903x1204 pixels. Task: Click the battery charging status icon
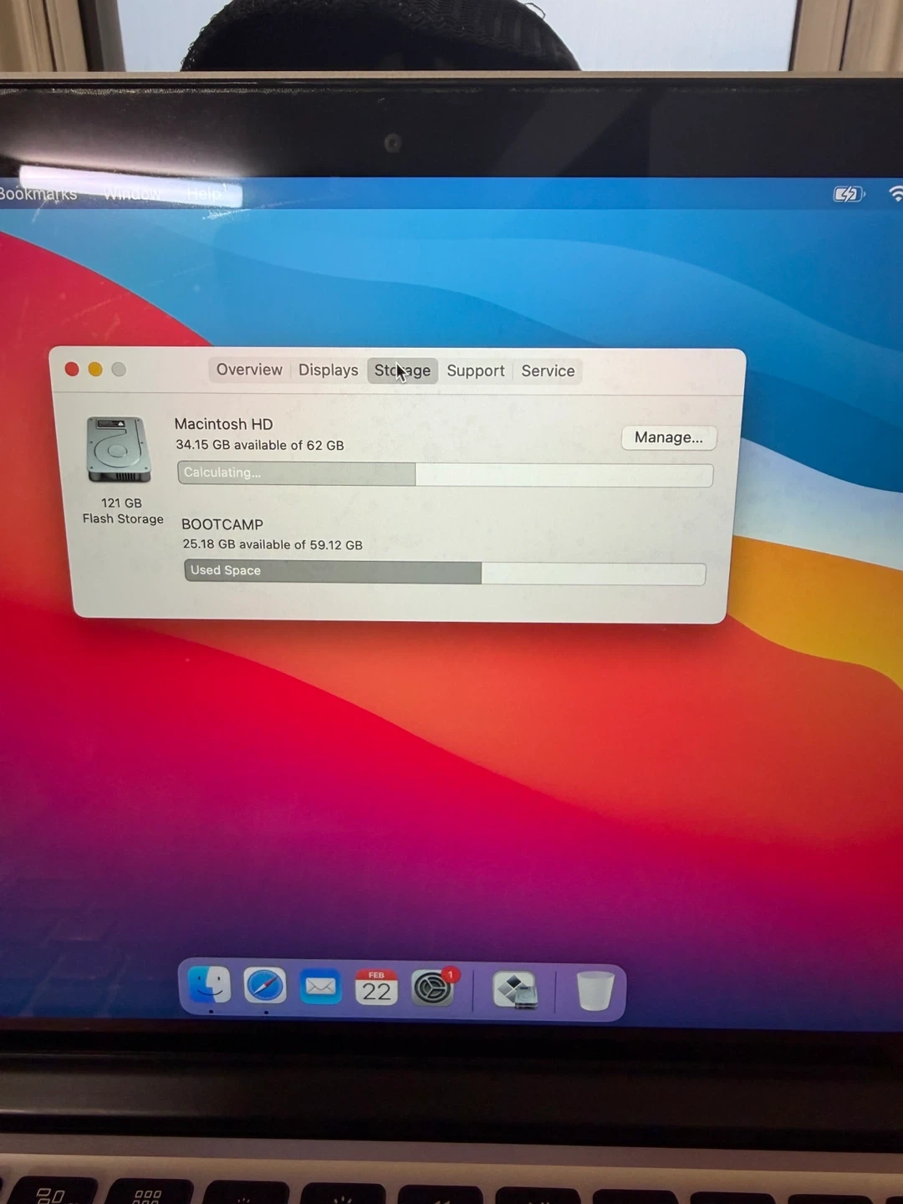pos(848,195)
